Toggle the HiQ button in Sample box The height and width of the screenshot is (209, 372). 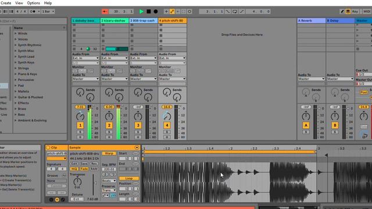[x=74, y=169]
